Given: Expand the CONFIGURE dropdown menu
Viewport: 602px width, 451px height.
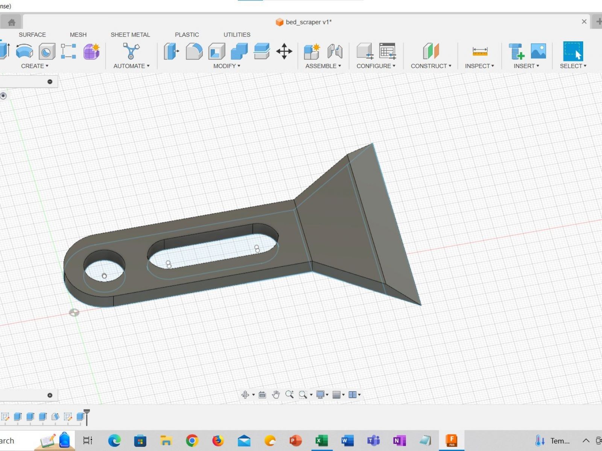Looking at the screenshot, I should [376, 66].
